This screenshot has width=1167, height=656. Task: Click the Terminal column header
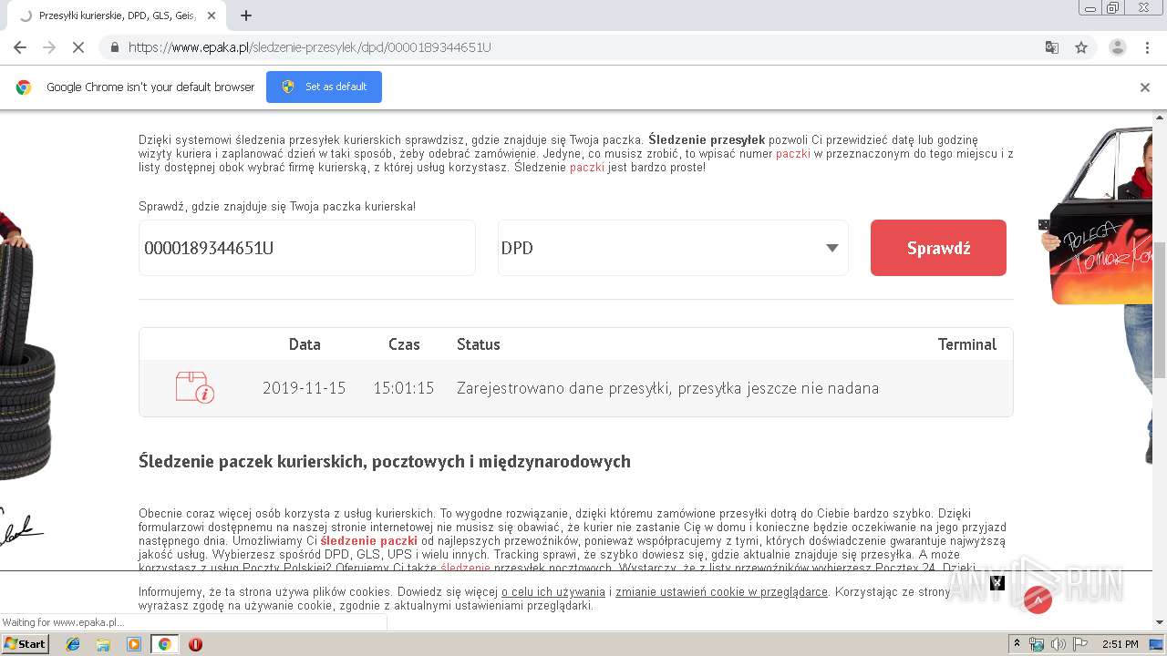(x=967, y=344)
